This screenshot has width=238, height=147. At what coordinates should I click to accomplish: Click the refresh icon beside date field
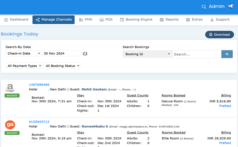click(85, 53)
